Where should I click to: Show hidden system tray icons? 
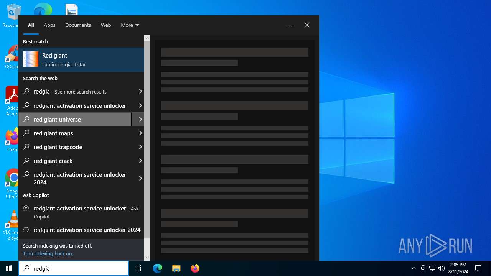coord(414,268)
